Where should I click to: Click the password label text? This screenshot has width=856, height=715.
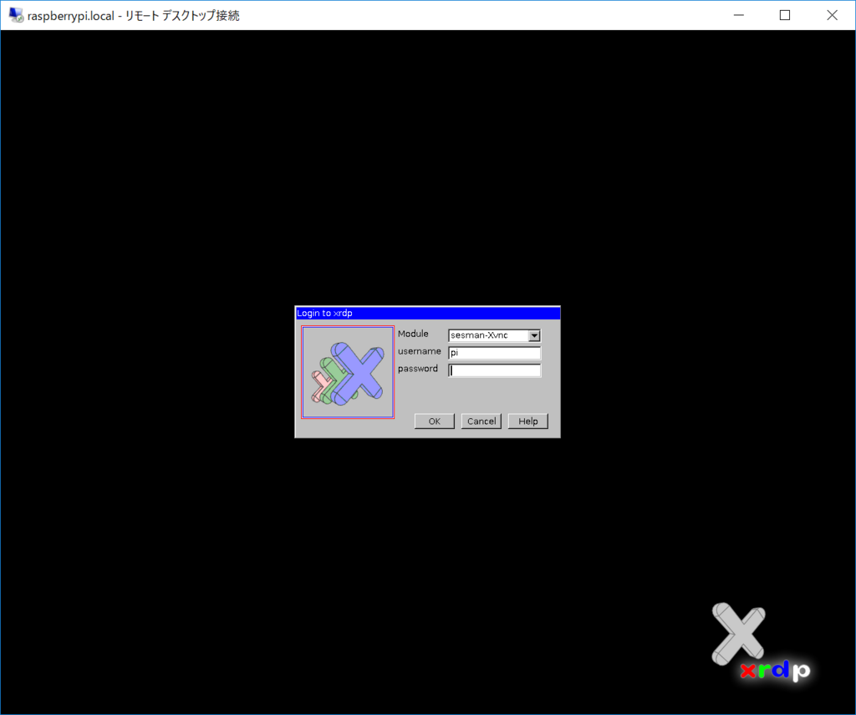[x=418, y=369]
